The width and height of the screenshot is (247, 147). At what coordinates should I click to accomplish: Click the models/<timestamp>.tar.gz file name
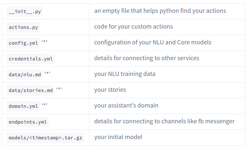click(45, 138)
